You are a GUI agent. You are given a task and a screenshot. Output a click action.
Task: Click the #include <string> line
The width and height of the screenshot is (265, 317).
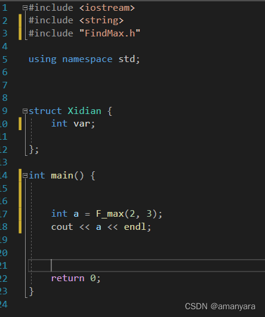pyautogui.click(x=76, y=21)
